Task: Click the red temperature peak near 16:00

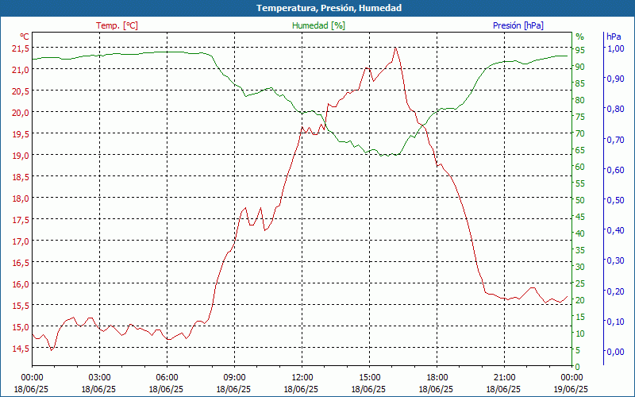Action: pos(395,48)
